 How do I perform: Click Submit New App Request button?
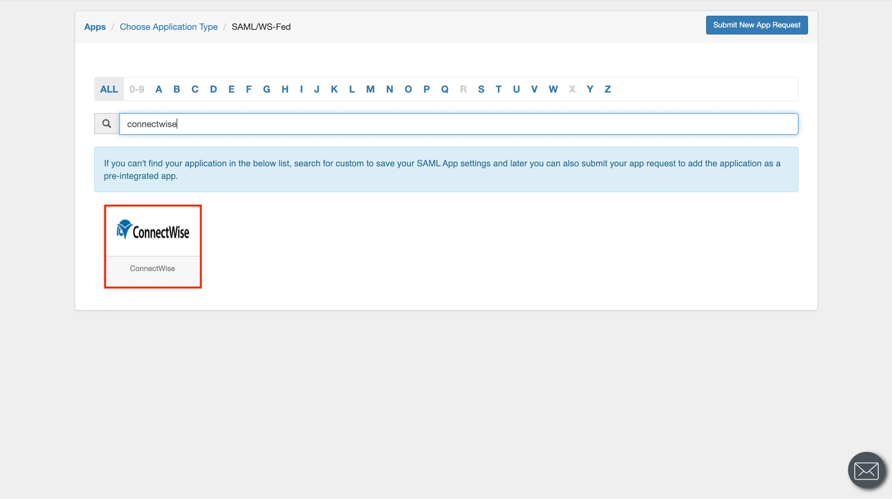[757, 25]
